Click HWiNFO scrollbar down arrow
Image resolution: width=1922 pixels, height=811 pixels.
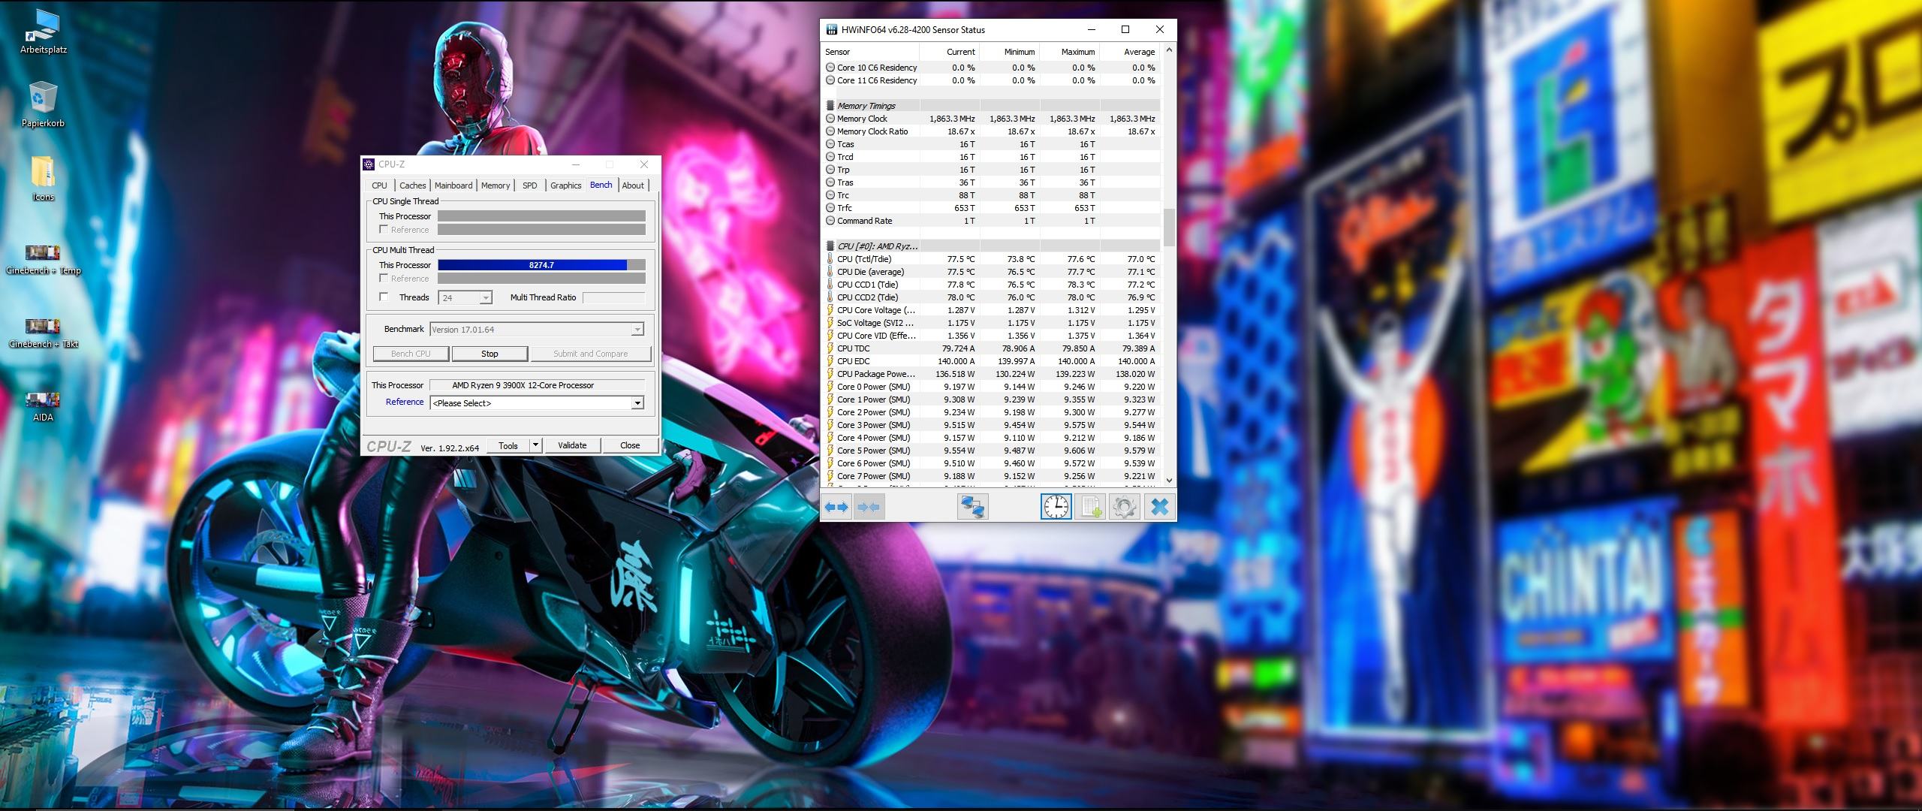(1169, 480)
